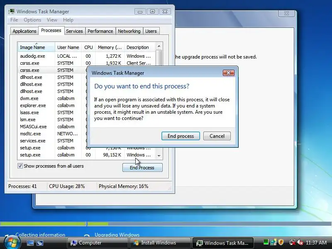Viewport: 332px width, 249px height.
Task: Switch to Install Windows taskbar button
Action: click(x=160, y=243)
